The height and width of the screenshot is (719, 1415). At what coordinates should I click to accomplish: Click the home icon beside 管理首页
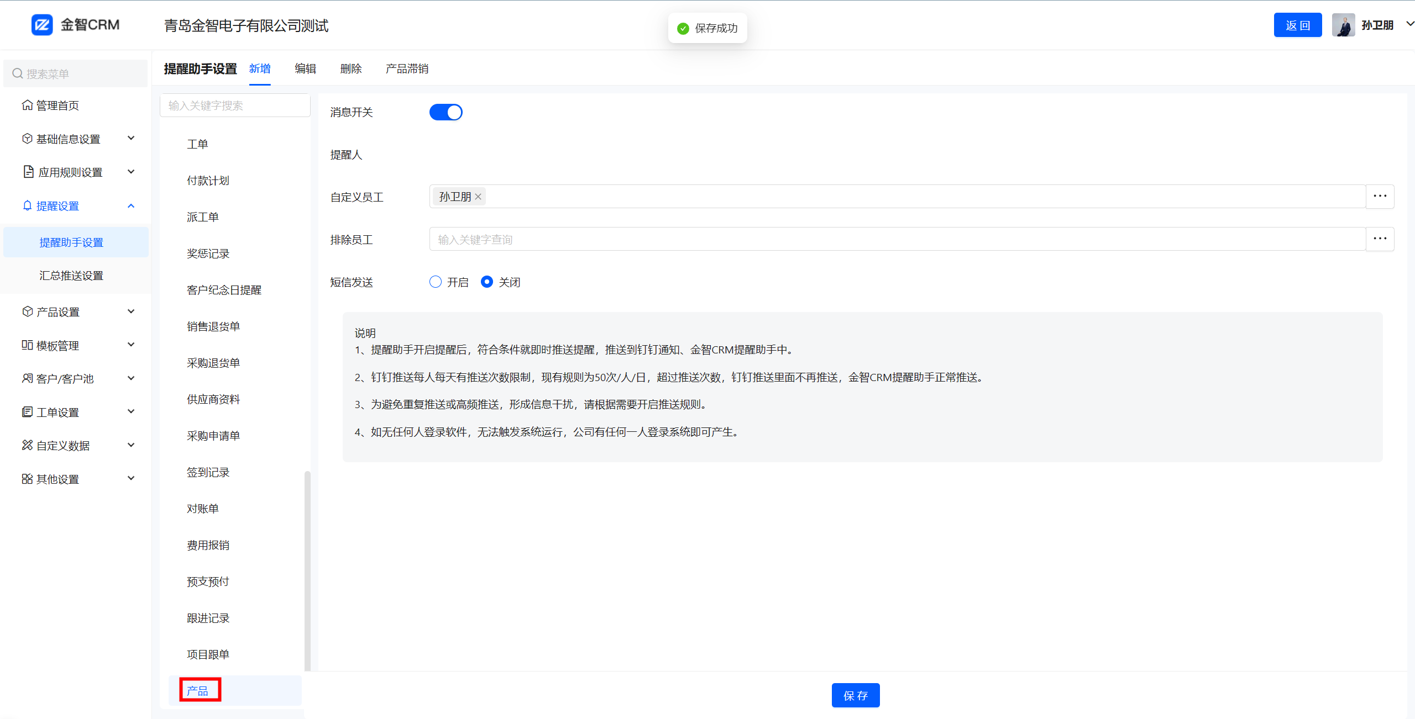[27, 105]
